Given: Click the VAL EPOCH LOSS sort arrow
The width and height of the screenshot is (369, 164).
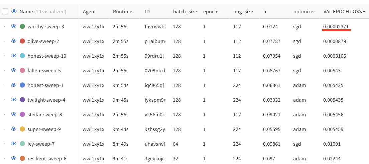Looking at the screenshot, I should (x=365, y=11).
